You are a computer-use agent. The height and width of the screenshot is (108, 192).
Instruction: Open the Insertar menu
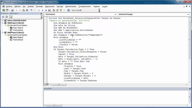[x=31, y=7]
